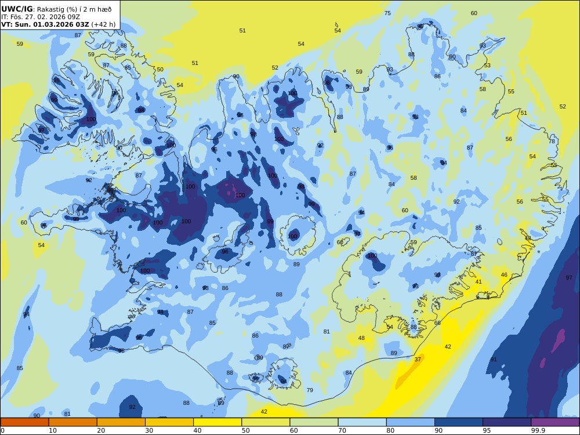
Task: Click the map value '78' on the east coast
Action: pos(552,142)
